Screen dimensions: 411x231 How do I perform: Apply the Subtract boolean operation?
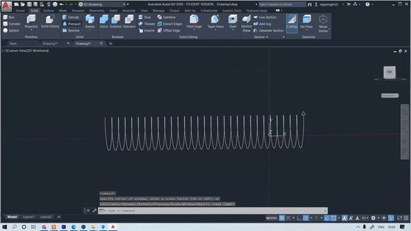pos(116,21)
